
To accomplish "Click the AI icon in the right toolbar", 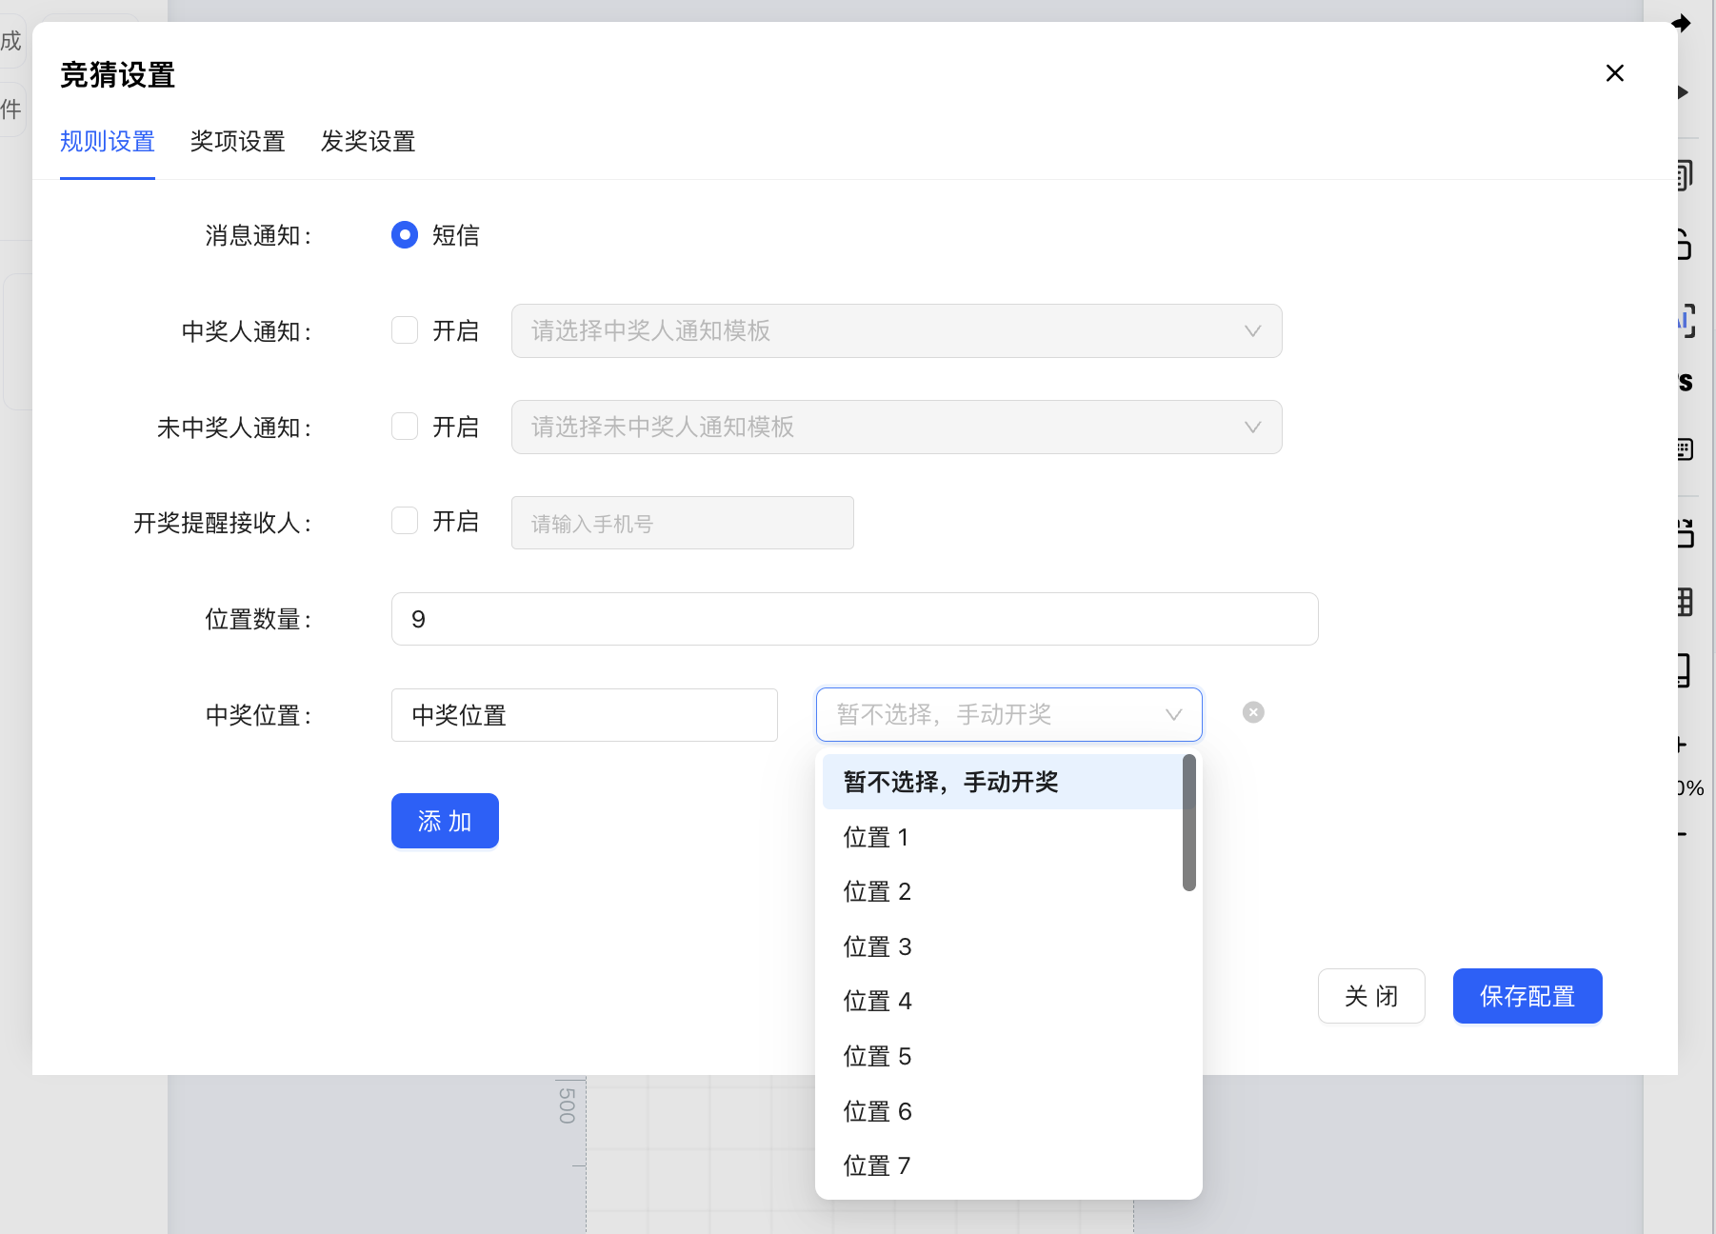I will click(x=1686, y=321).
